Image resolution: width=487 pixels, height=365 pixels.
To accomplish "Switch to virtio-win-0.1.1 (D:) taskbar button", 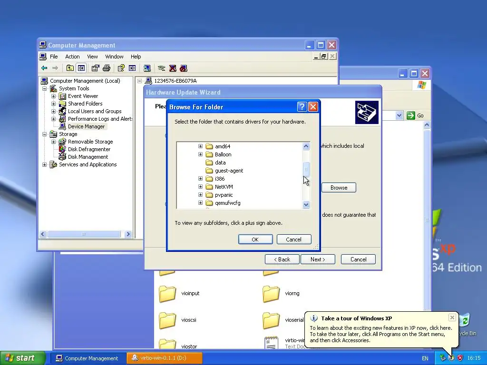I will (x=164, y=358).
